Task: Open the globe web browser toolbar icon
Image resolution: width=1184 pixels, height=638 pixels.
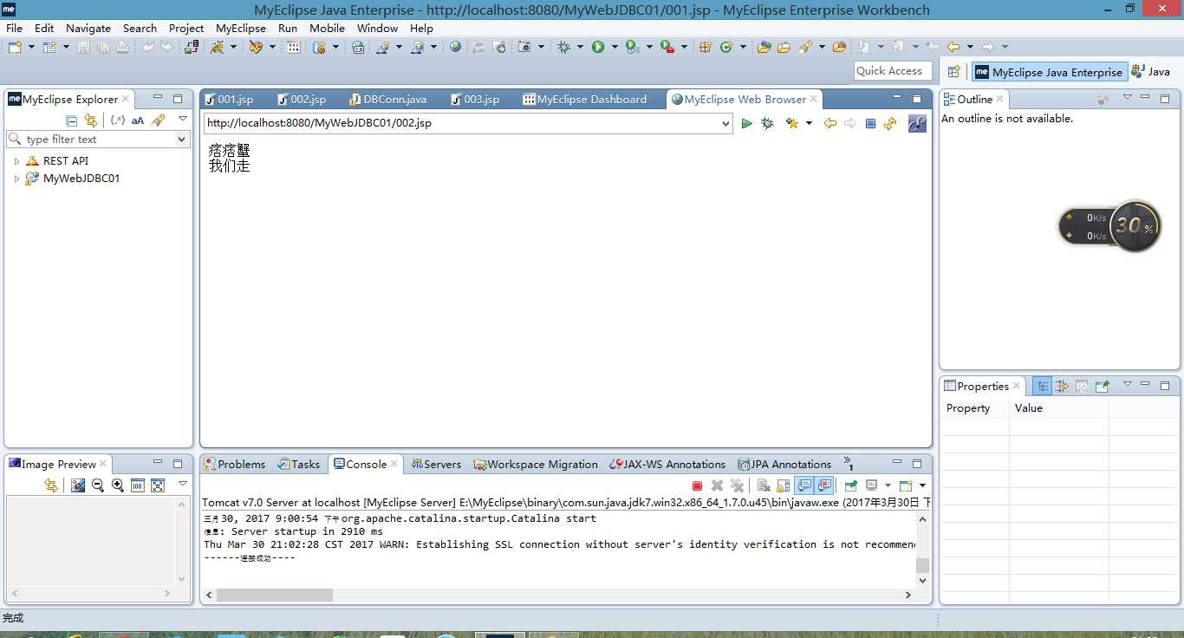Action: (x=456, y=47)
